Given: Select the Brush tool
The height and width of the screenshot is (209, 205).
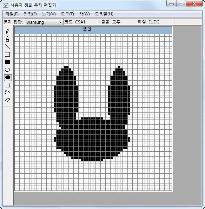Looking at the screenshot, I should [7, 39].
